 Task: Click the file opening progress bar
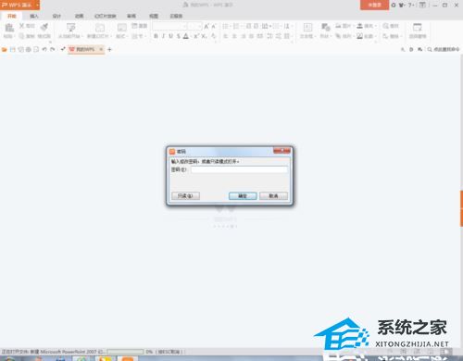(x=125, y=352)
